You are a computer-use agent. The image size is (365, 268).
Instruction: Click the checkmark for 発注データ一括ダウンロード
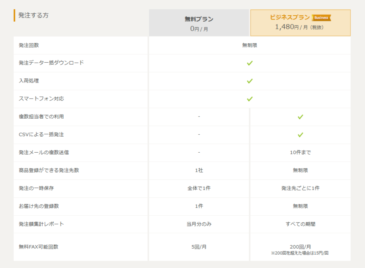[x=250, y=63]
